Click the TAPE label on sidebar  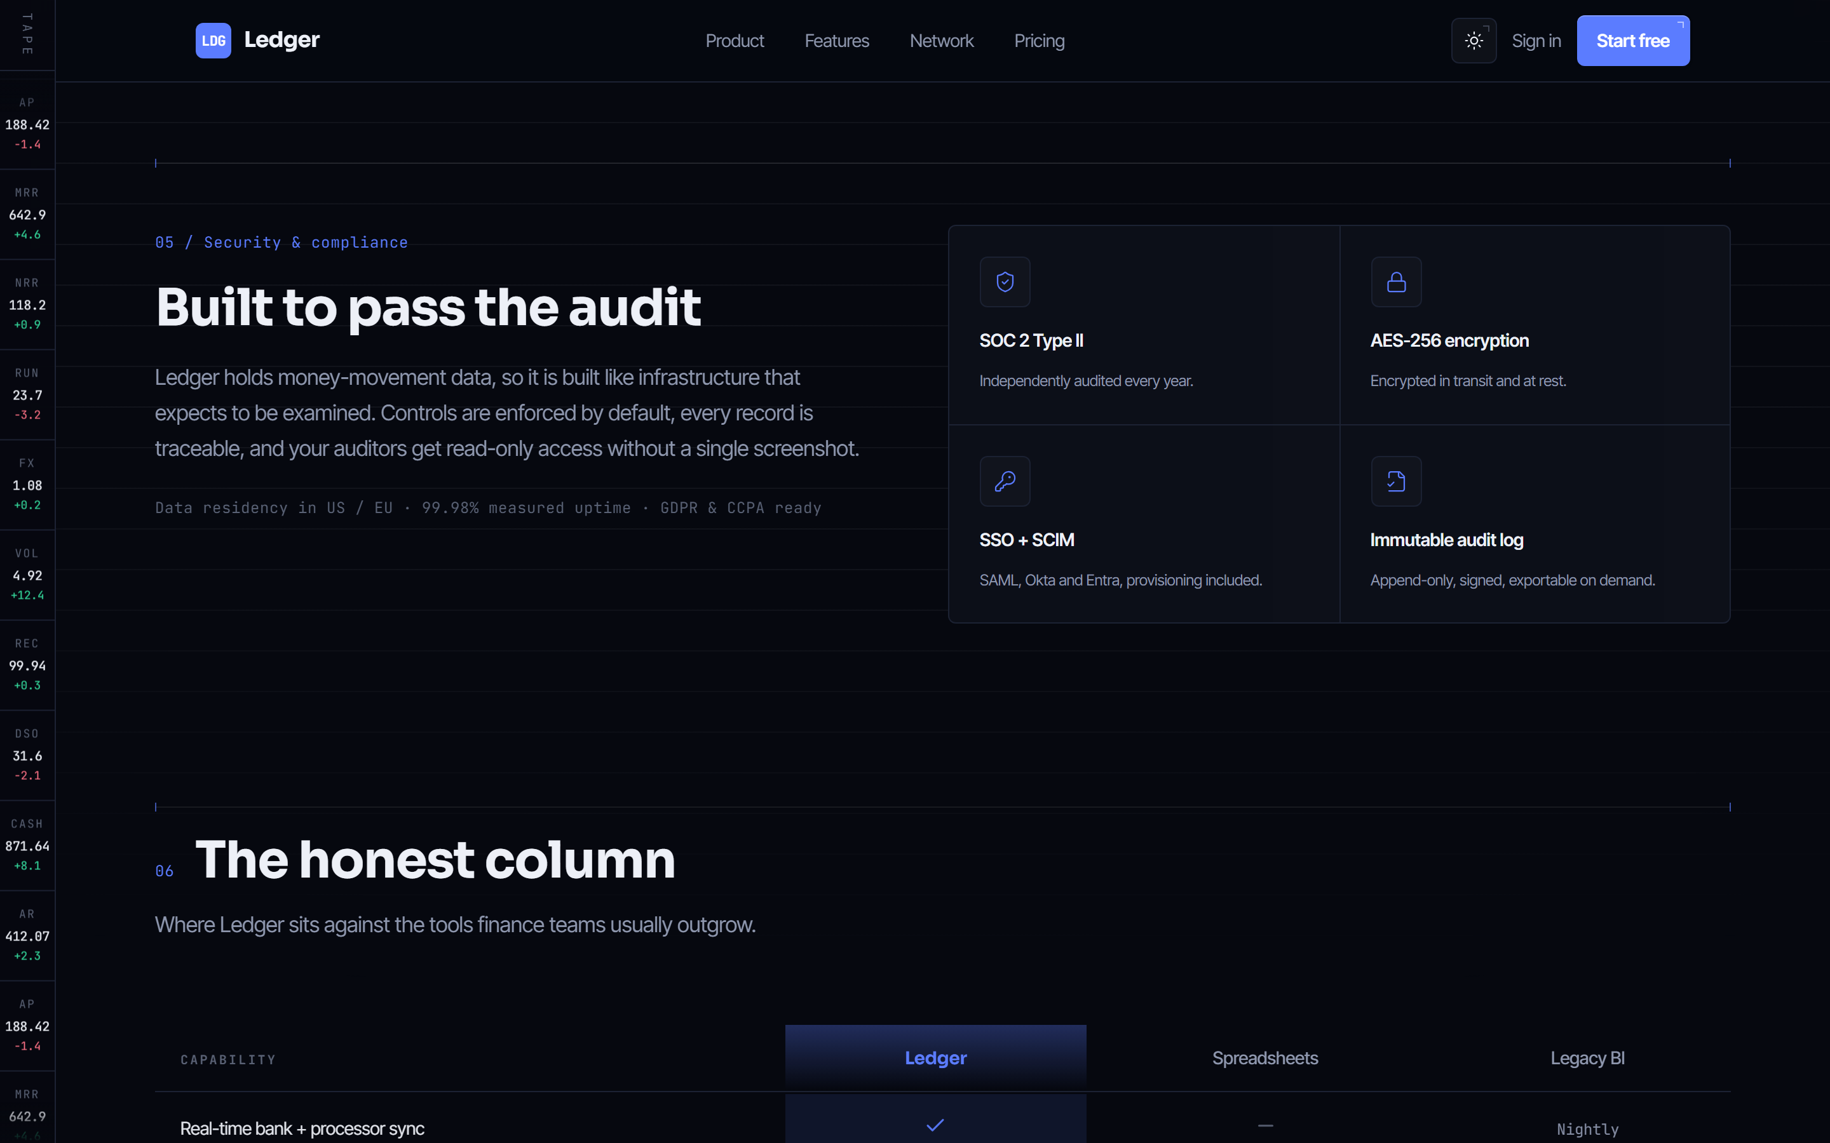pos(27,34)
